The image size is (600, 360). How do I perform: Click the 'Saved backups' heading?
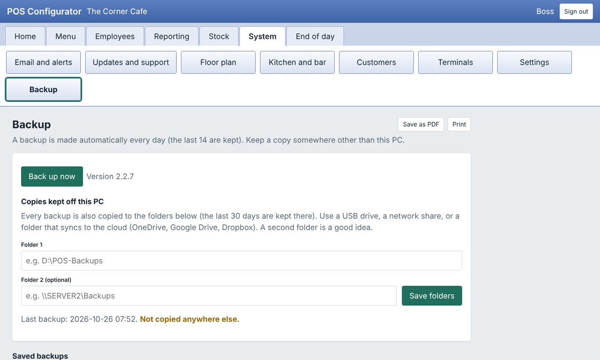[40, 356]
